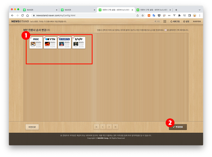Open the media control playlist icon

coord(184,15)
